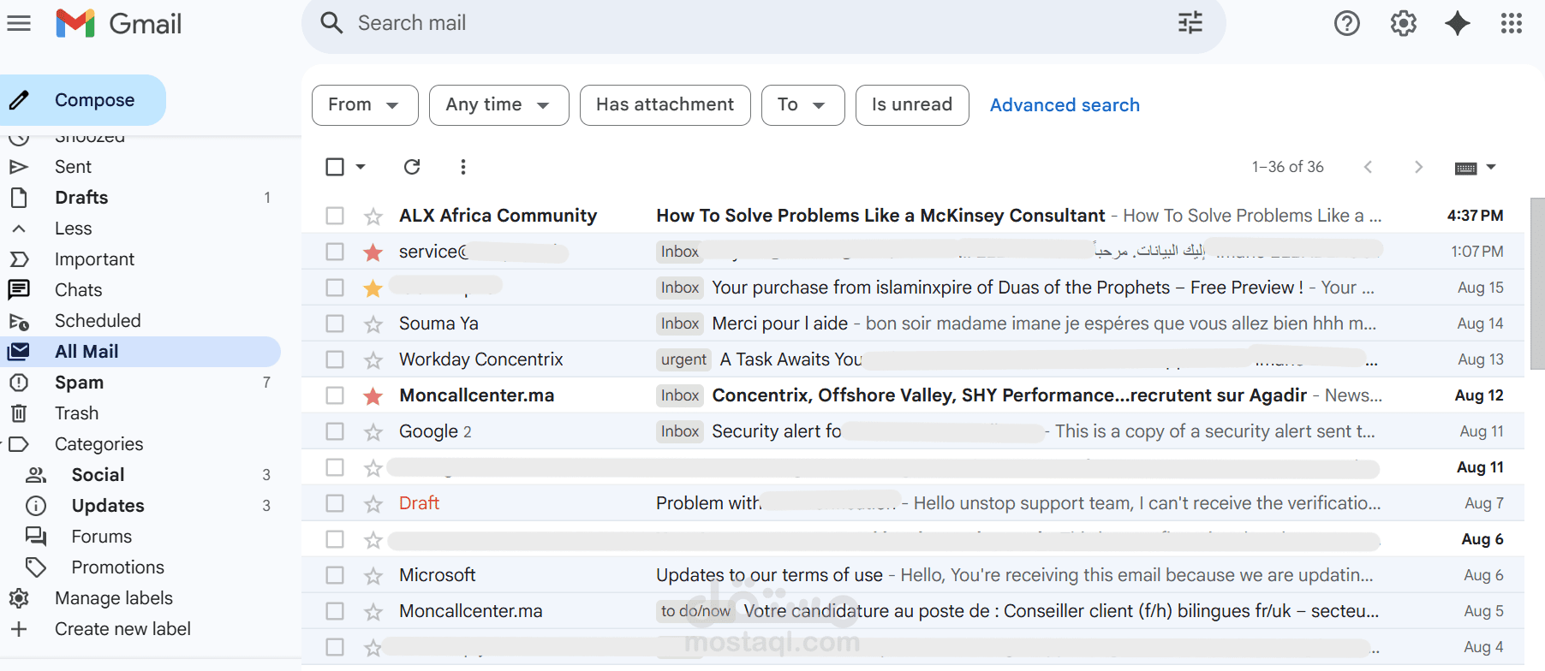1545x671 pixels.
Task: Open the main menu hamburger icon
Action: pos(19,23)
